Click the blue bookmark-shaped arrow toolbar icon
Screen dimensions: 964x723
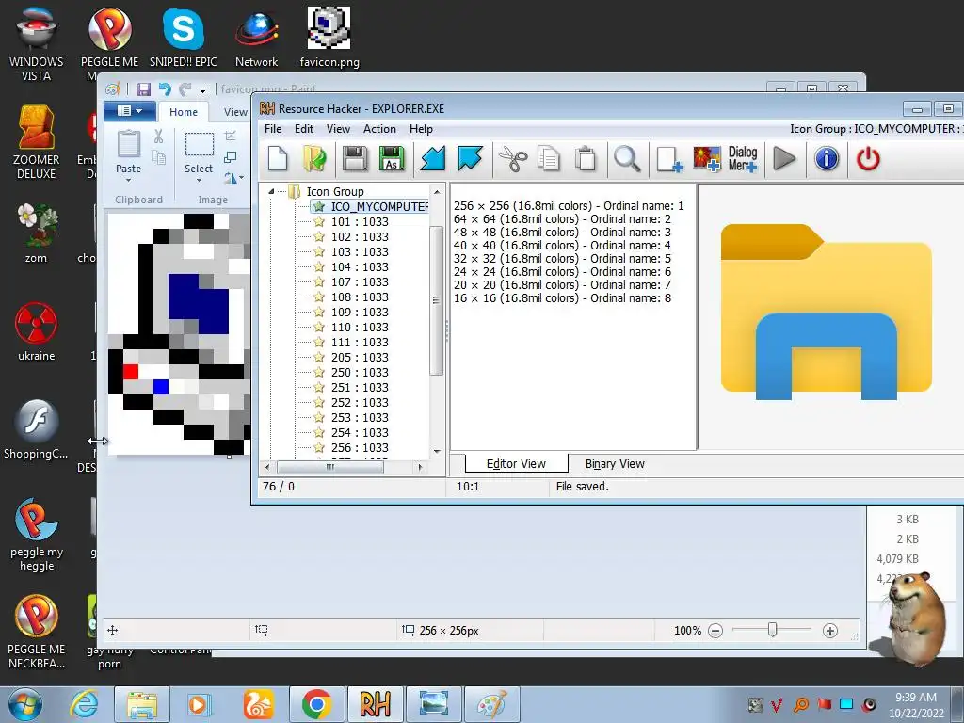coord(471,159)
